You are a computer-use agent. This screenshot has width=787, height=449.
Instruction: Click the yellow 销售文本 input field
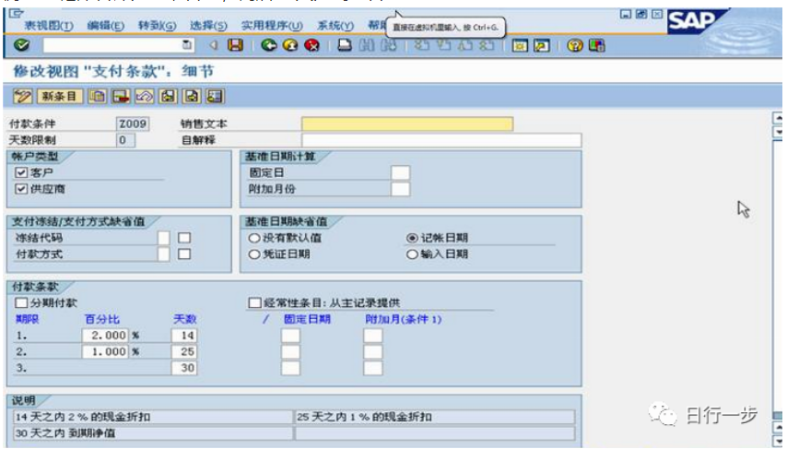pos(407,124)
